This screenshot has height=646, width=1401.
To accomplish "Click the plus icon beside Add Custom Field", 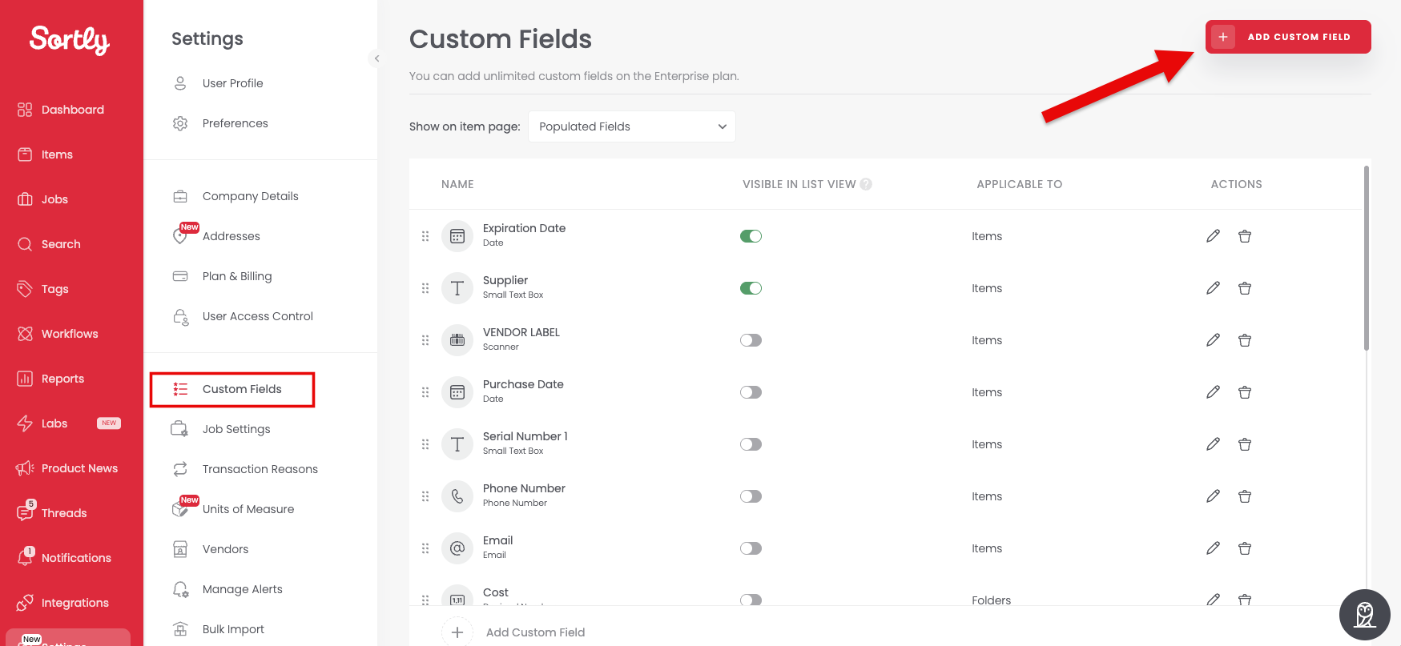I will tap(457, 632).
